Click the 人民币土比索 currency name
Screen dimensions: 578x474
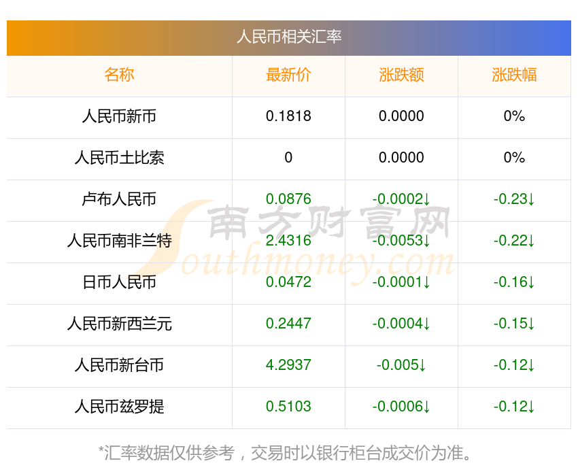[119, 158]
